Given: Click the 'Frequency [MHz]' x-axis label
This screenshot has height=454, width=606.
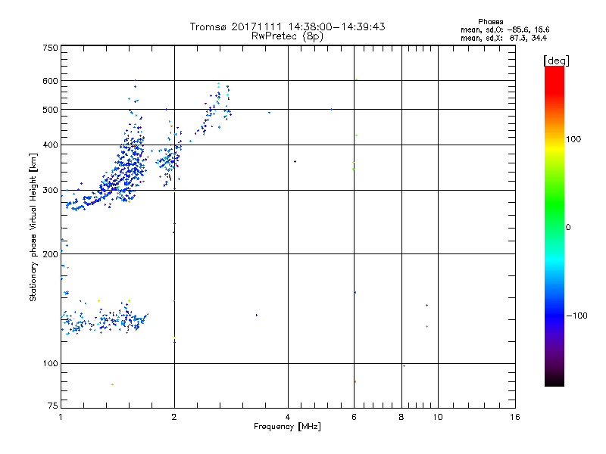Looking at the screenshot, I should click(x=287, y=427).
